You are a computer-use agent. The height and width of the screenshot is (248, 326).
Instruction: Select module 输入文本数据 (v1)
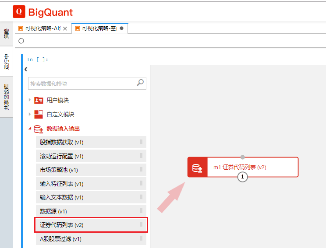click(91, 197)
